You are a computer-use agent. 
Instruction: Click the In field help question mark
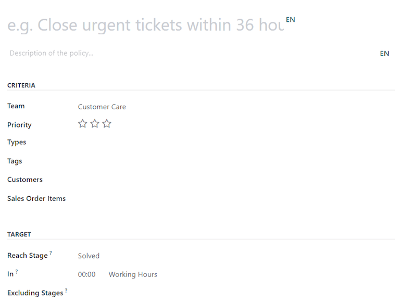point(17,271)
